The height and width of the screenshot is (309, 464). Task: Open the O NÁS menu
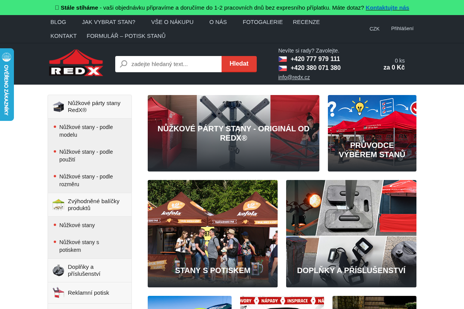point(218,22)
